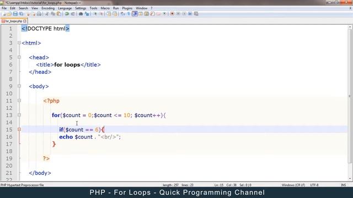The image size is (353, 198).
Task: Toggle the file monitoring eye icon
Action: (x=164, y=14)
